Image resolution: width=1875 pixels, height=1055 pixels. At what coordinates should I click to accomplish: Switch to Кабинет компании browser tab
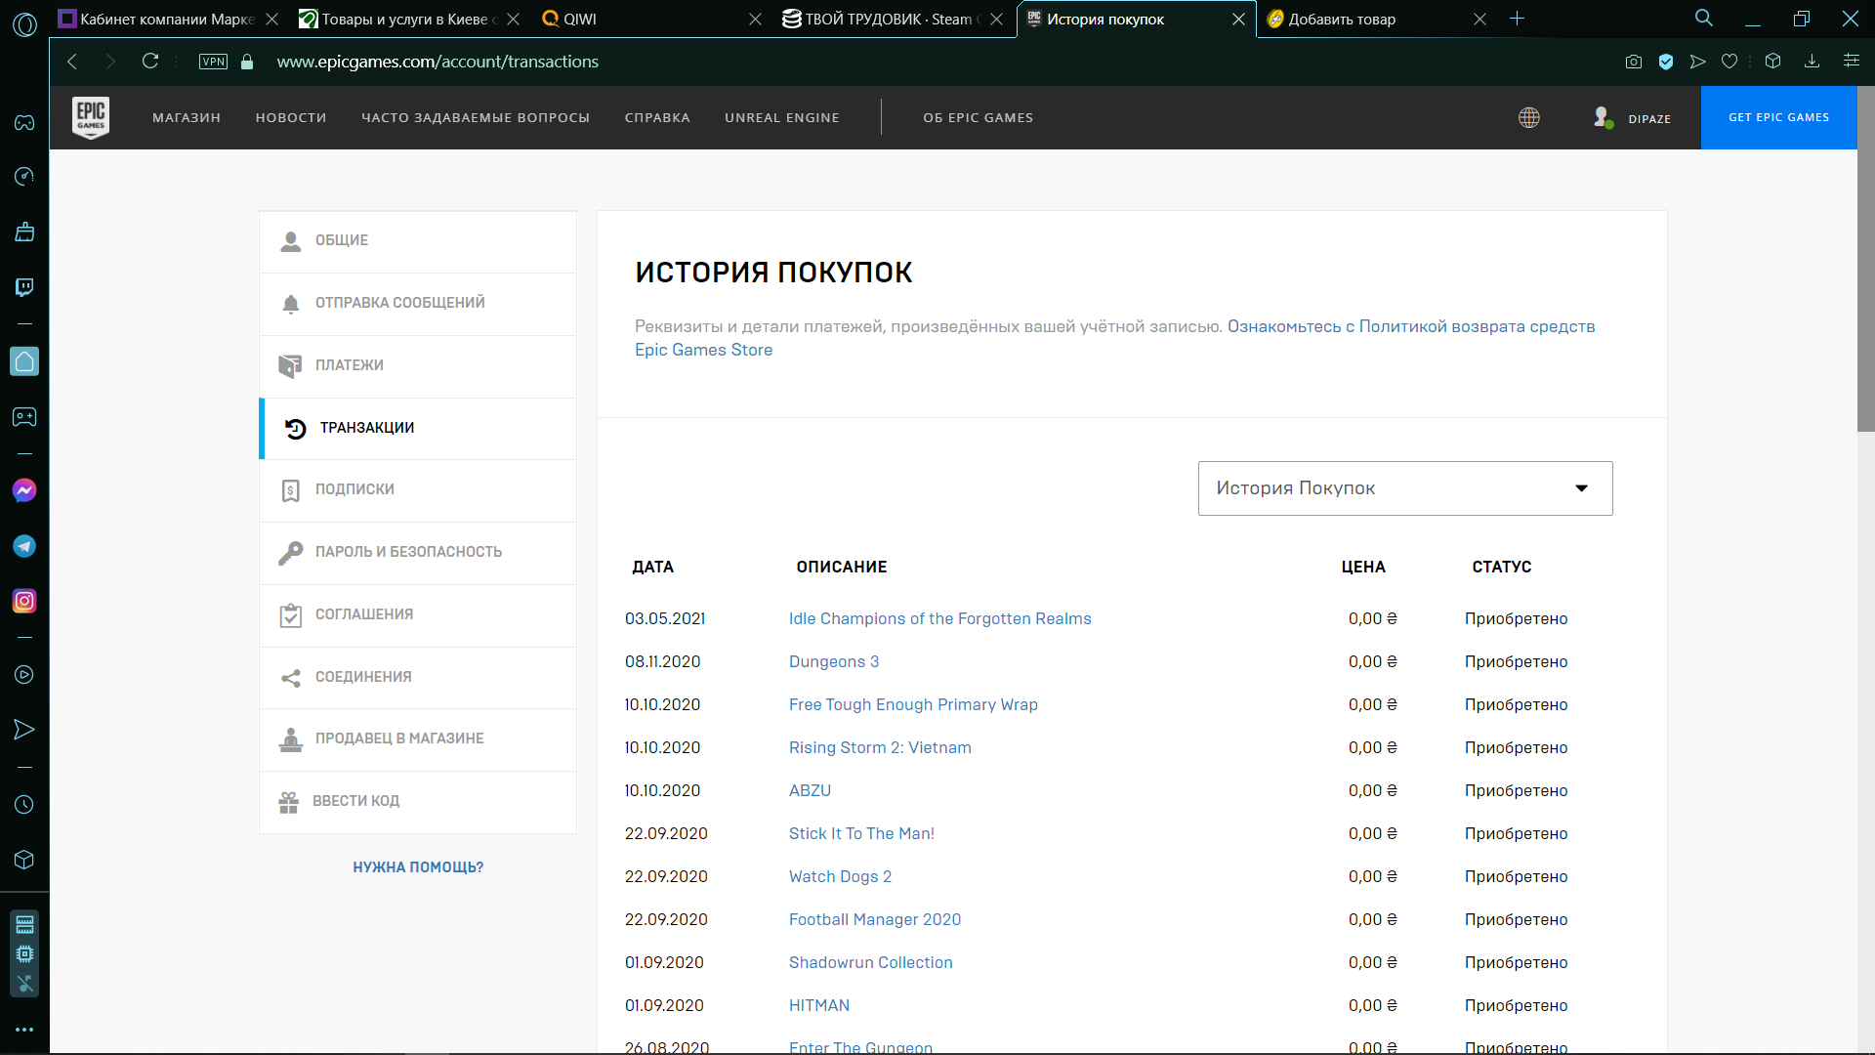tap(168, 19)
